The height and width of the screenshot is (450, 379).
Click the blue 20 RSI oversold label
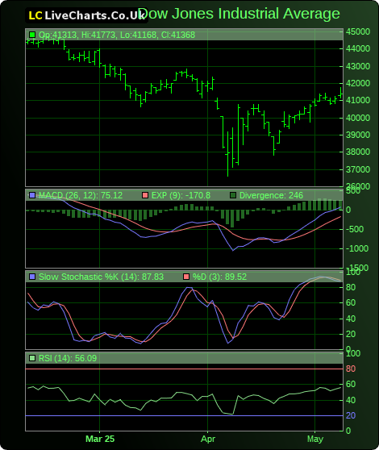pyautogui.click(x=351, y=415)
